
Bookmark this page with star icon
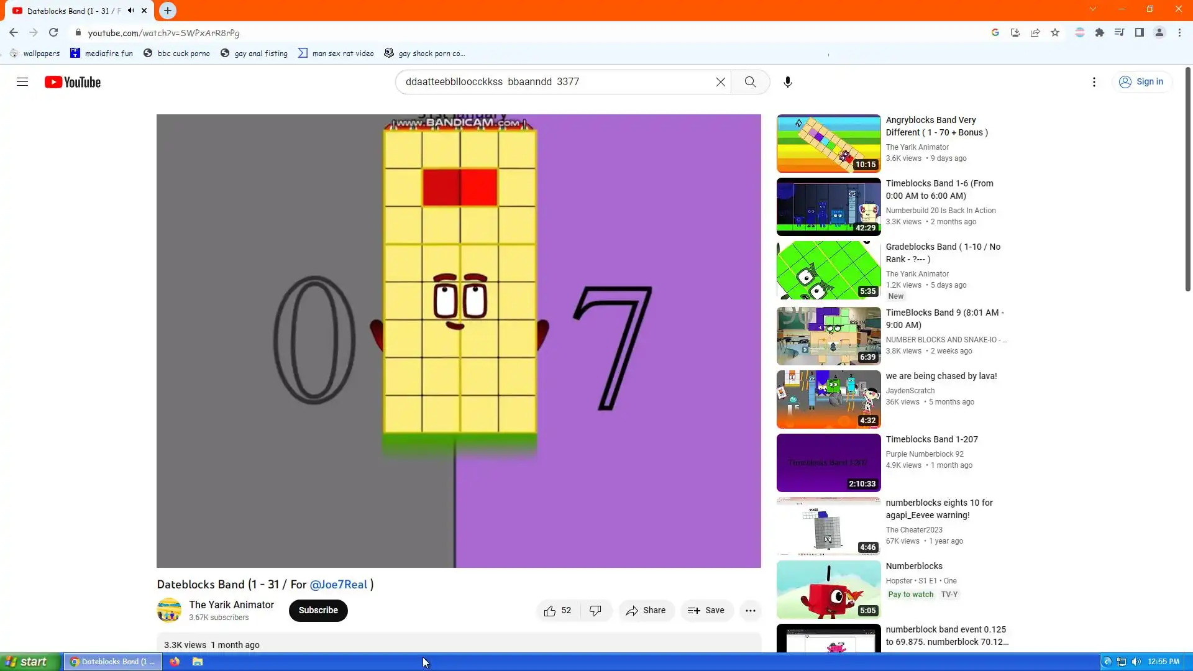pyautogui.click(x=1055, y=33)
